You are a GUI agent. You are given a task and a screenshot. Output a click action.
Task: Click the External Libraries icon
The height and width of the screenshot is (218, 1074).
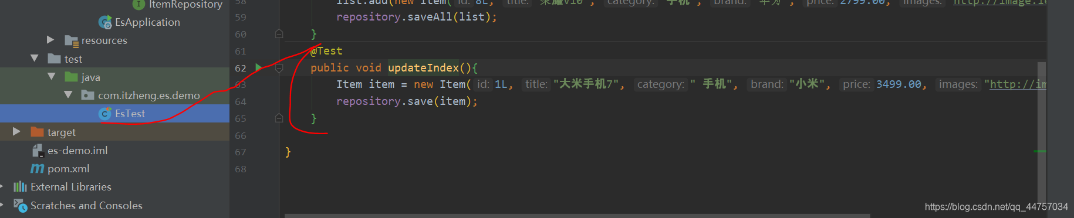point(21,187)
